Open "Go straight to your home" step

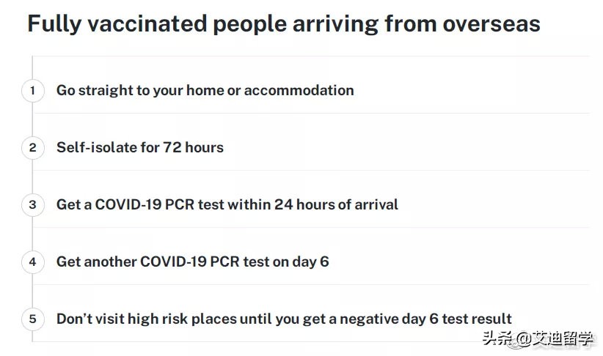pos(205,91)
